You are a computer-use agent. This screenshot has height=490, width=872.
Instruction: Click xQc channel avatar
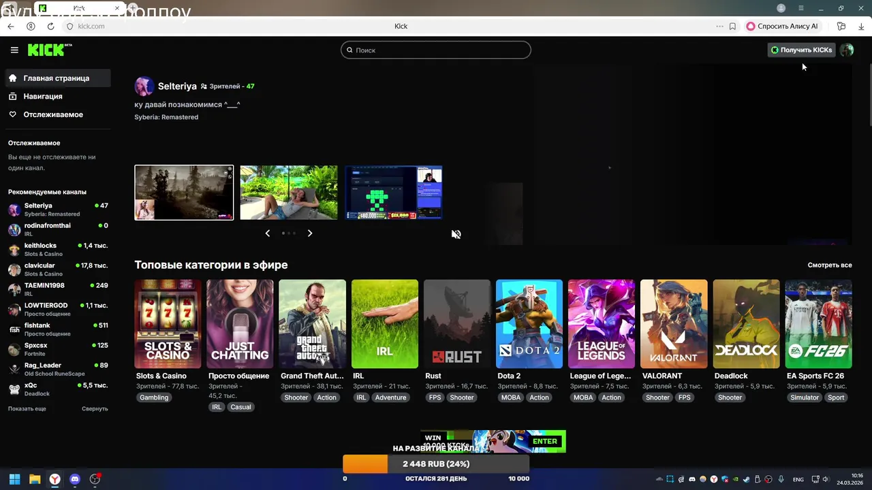14,389
